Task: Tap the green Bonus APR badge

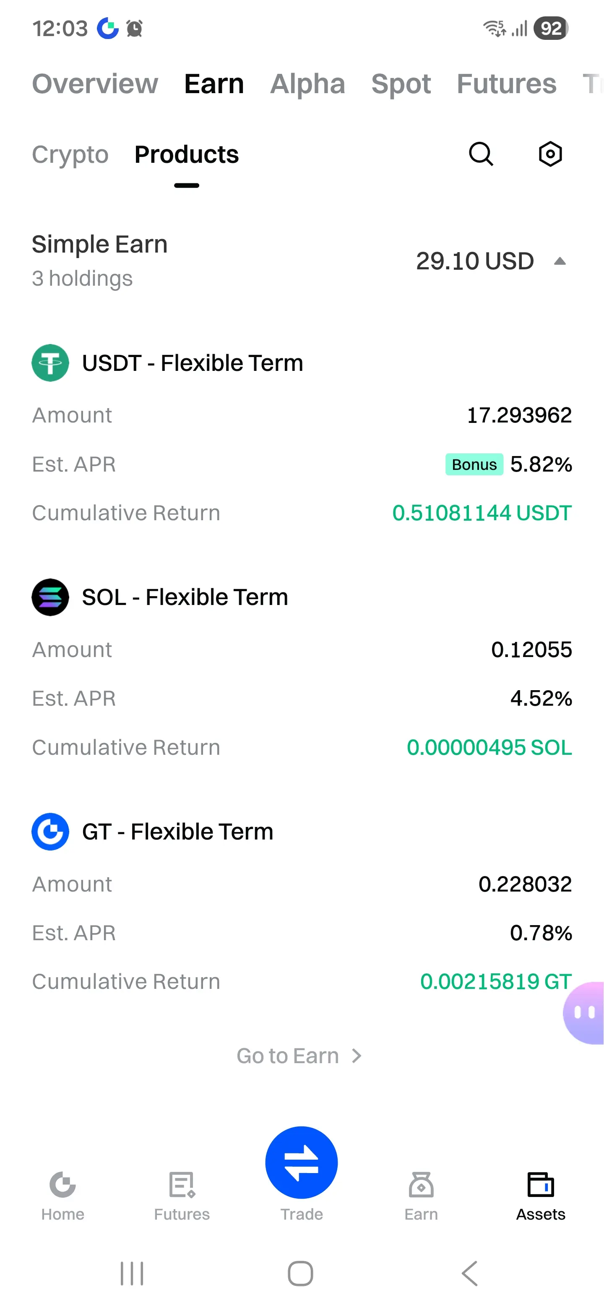Action: click(x=474, y=464)
